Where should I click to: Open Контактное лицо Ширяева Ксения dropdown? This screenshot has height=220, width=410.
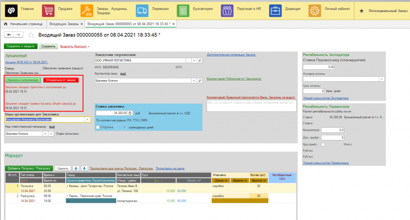(x=194, y=81)
